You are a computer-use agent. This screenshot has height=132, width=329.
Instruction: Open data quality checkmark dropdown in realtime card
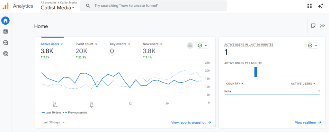pyautogui.click(x=313, y=45)
